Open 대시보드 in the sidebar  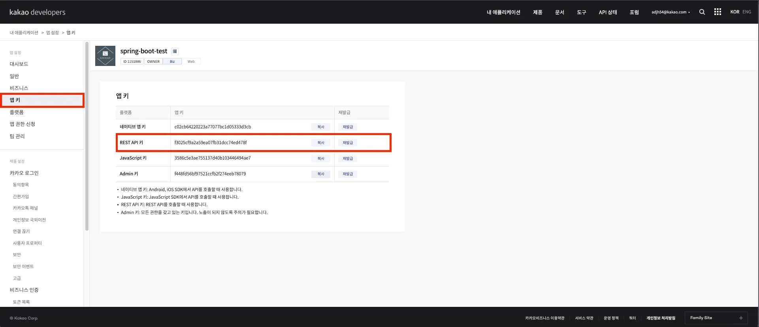pos(19,64)
